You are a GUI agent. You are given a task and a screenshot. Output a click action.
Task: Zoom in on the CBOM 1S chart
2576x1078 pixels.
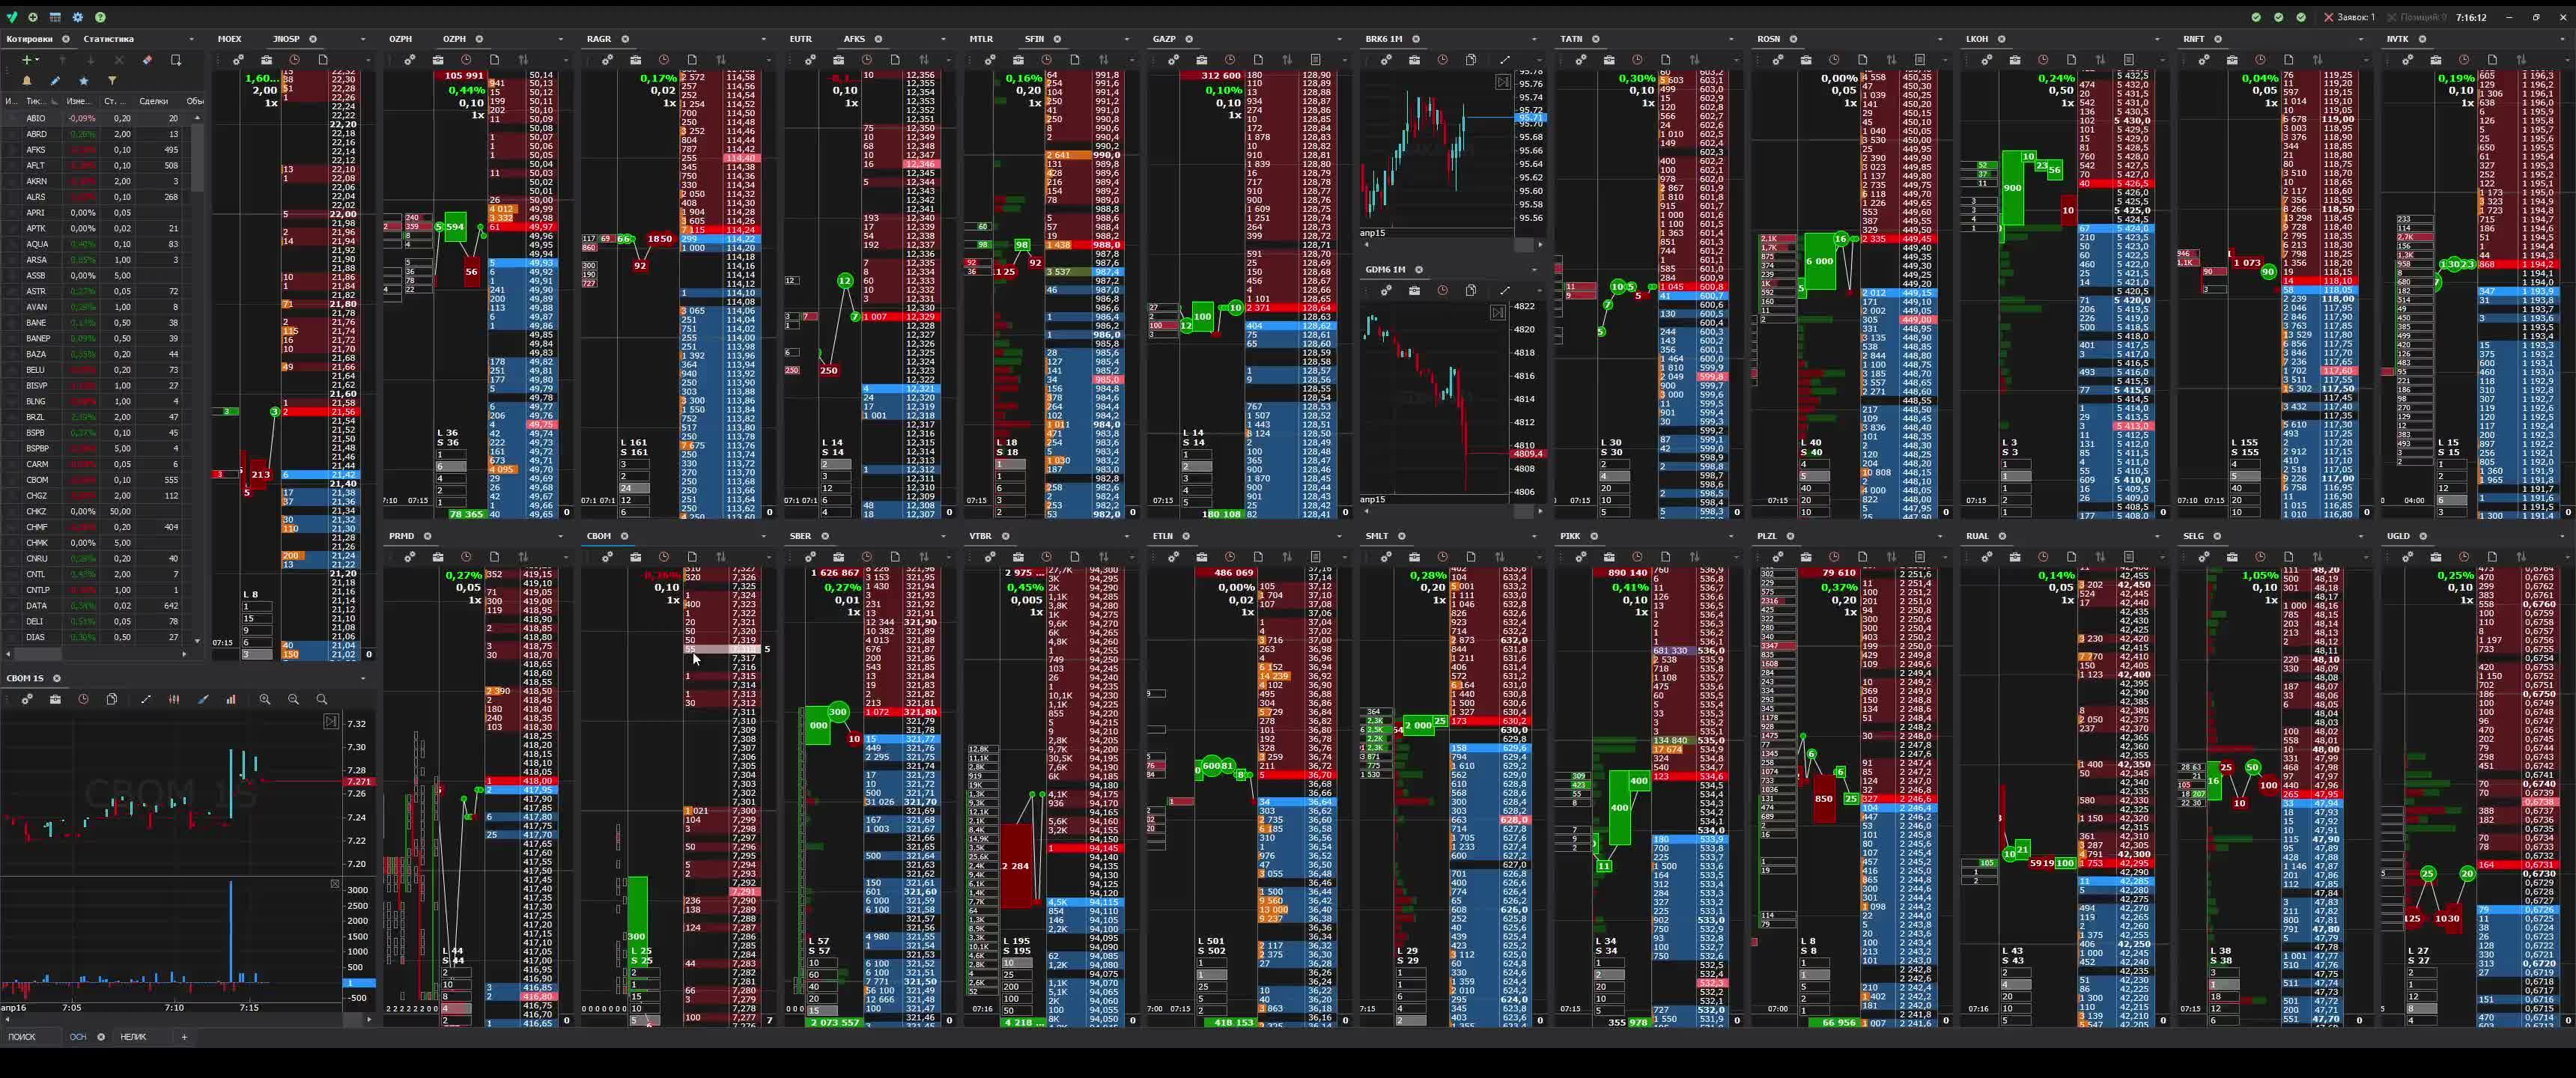coord(265,699)
